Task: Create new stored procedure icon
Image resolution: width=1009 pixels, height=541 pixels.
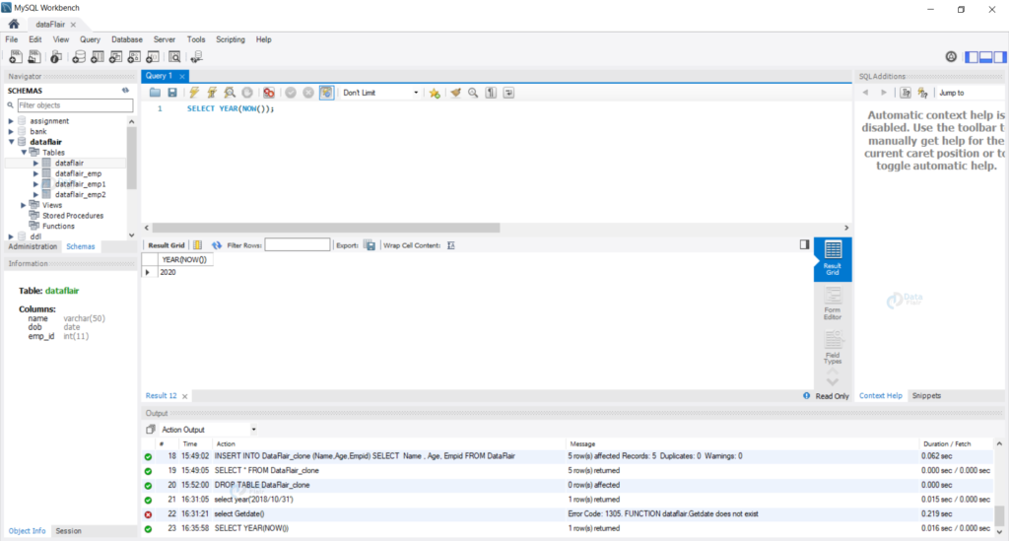Action: 134,57
